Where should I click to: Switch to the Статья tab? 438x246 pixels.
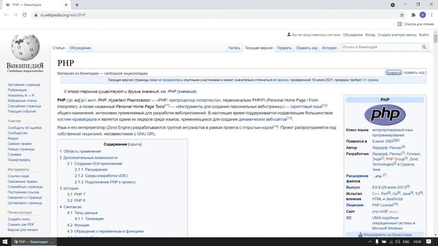tap(59, 48)
